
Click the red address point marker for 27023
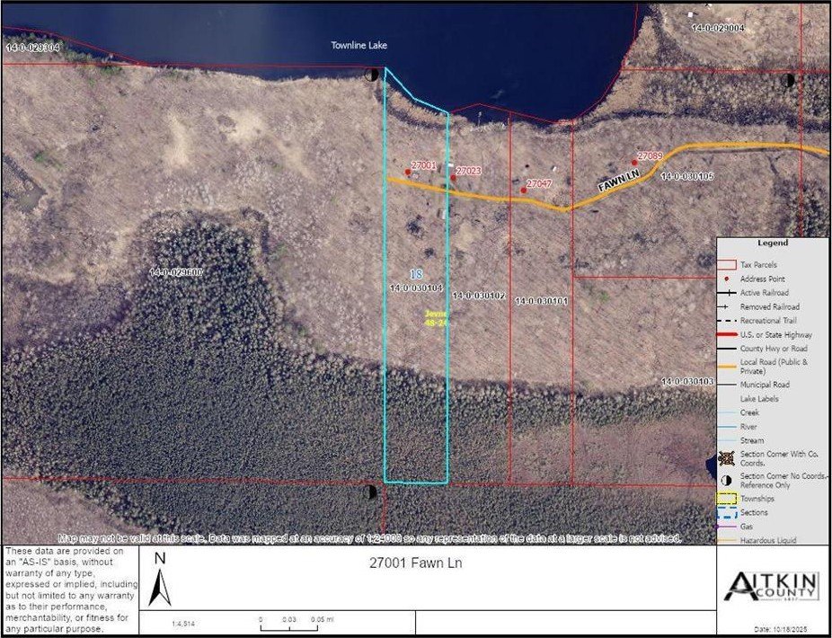(453, 178)
